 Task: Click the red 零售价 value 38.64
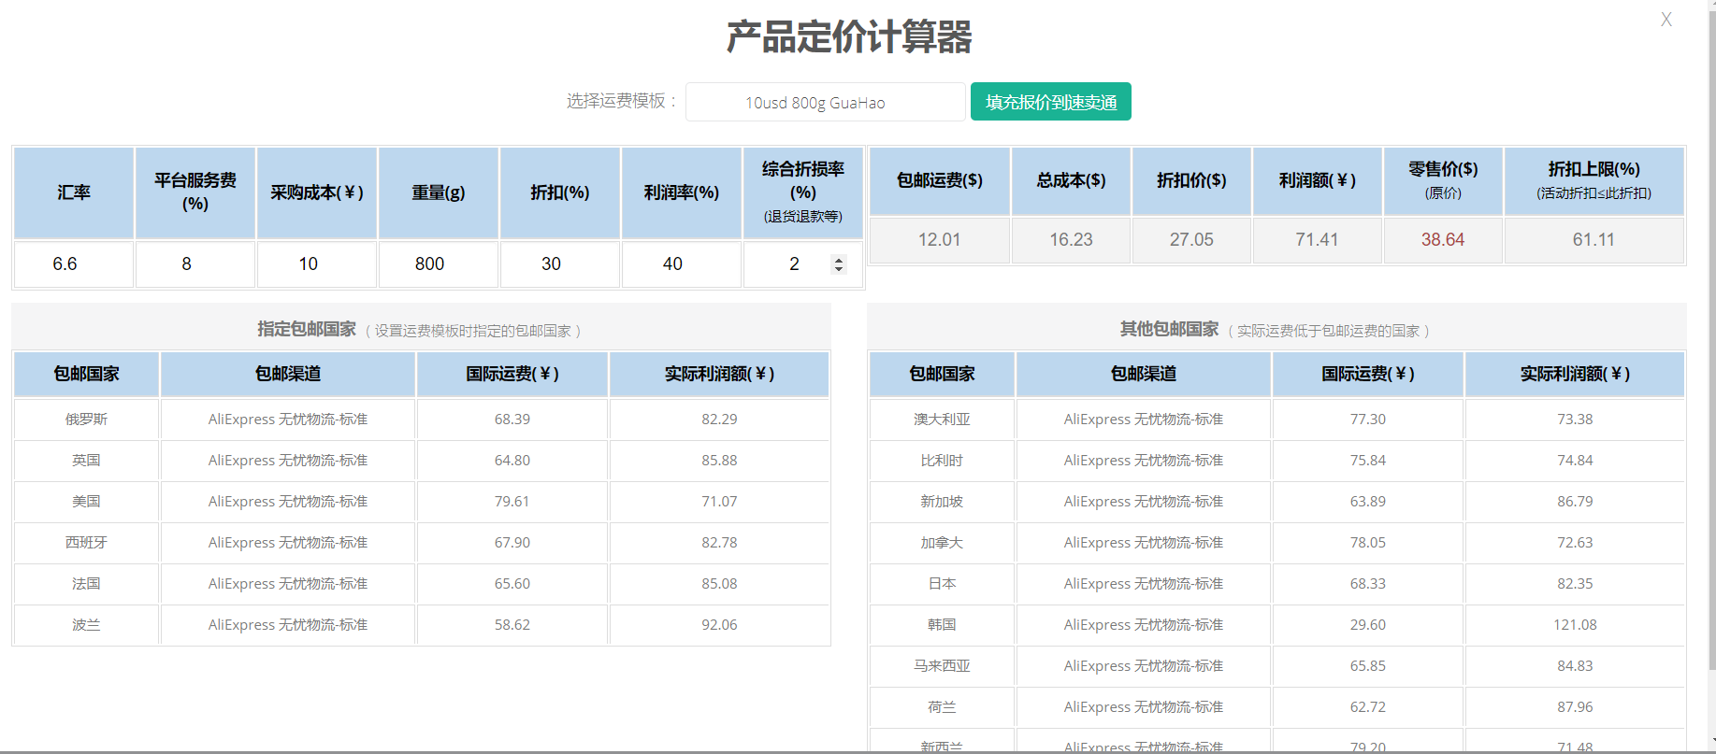(1443, 240)
